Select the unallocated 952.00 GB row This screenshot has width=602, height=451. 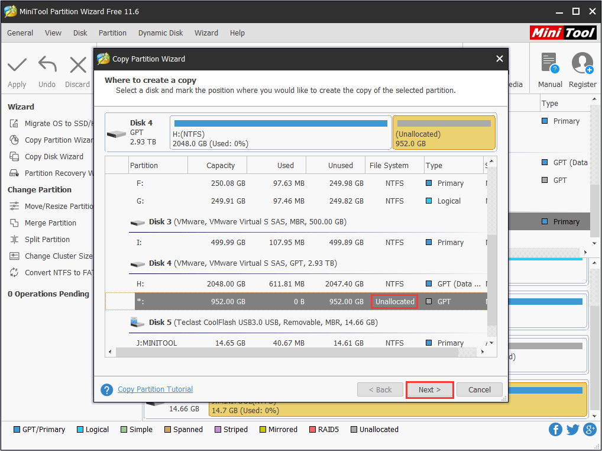click(x=296, y=302)
